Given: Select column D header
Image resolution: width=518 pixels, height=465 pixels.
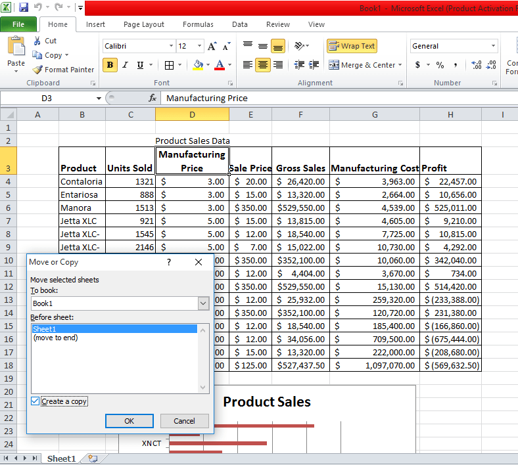Looking at the screenshot, I should pos(192,114).
